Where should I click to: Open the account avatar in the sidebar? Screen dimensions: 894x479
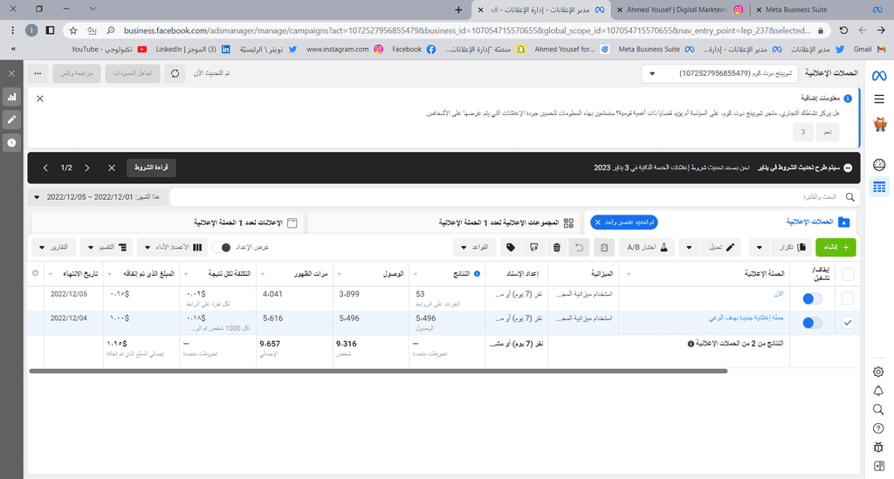879,124
